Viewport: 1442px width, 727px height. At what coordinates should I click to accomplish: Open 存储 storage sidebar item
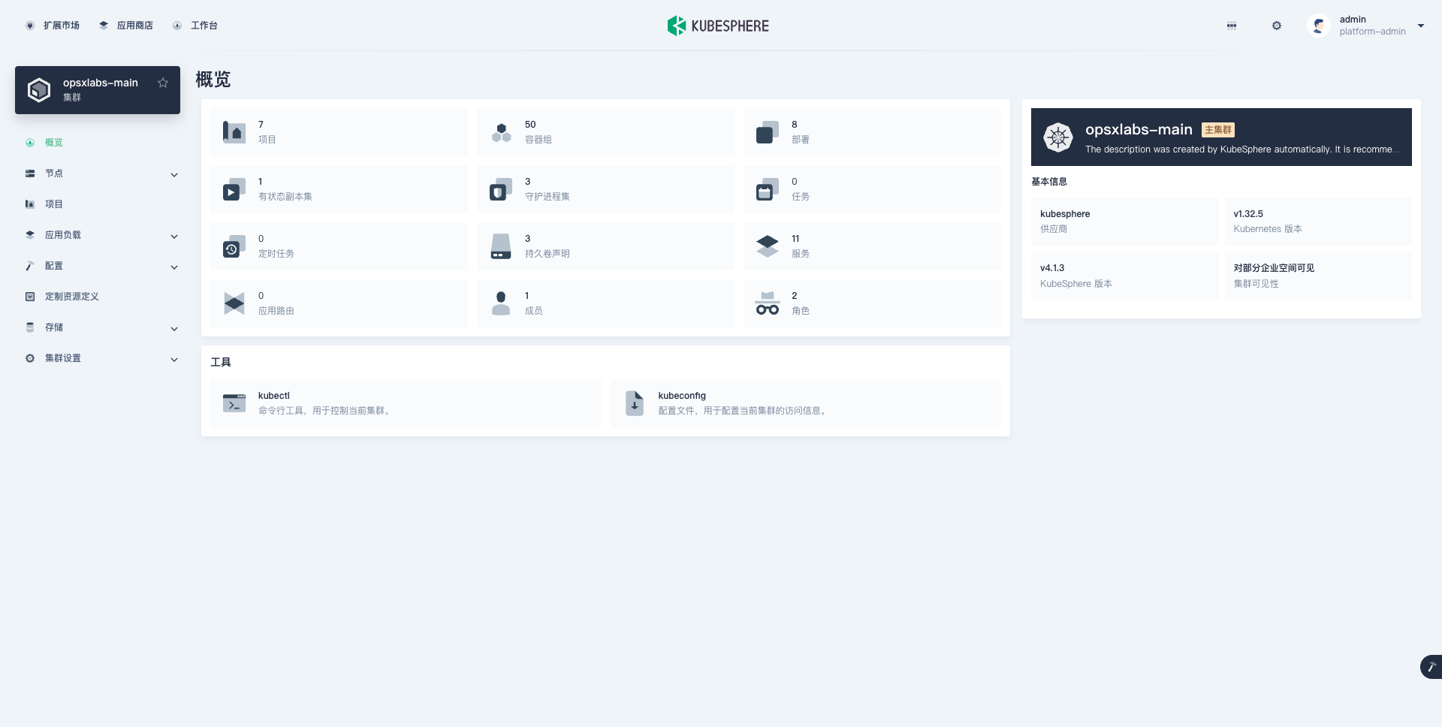coord(54,327)
